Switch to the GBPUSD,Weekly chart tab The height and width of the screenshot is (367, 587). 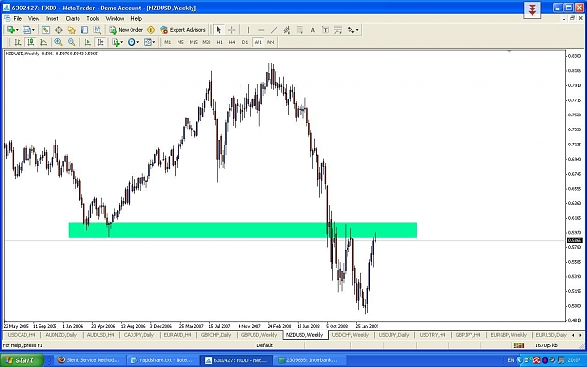(x=259, y=335)
